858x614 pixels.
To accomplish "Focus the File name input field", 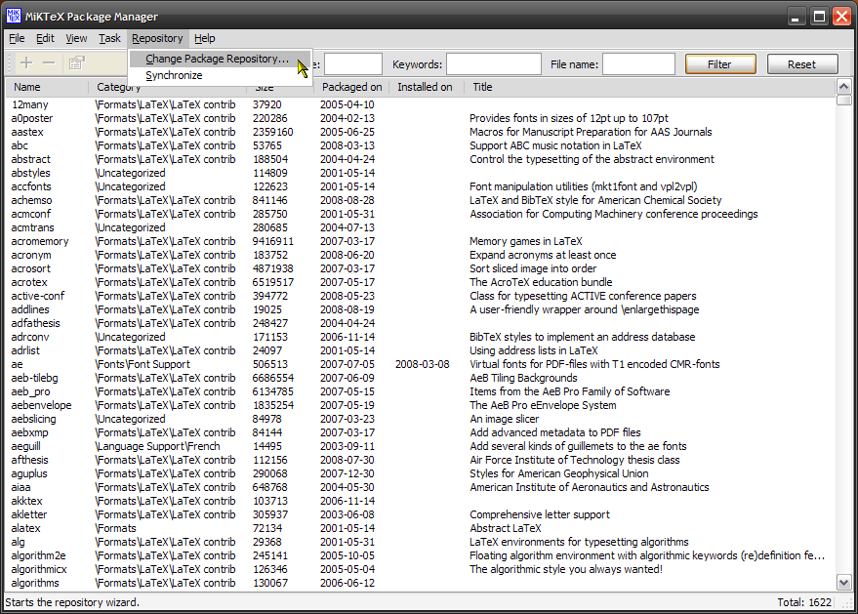I will [x=638, y=64].
